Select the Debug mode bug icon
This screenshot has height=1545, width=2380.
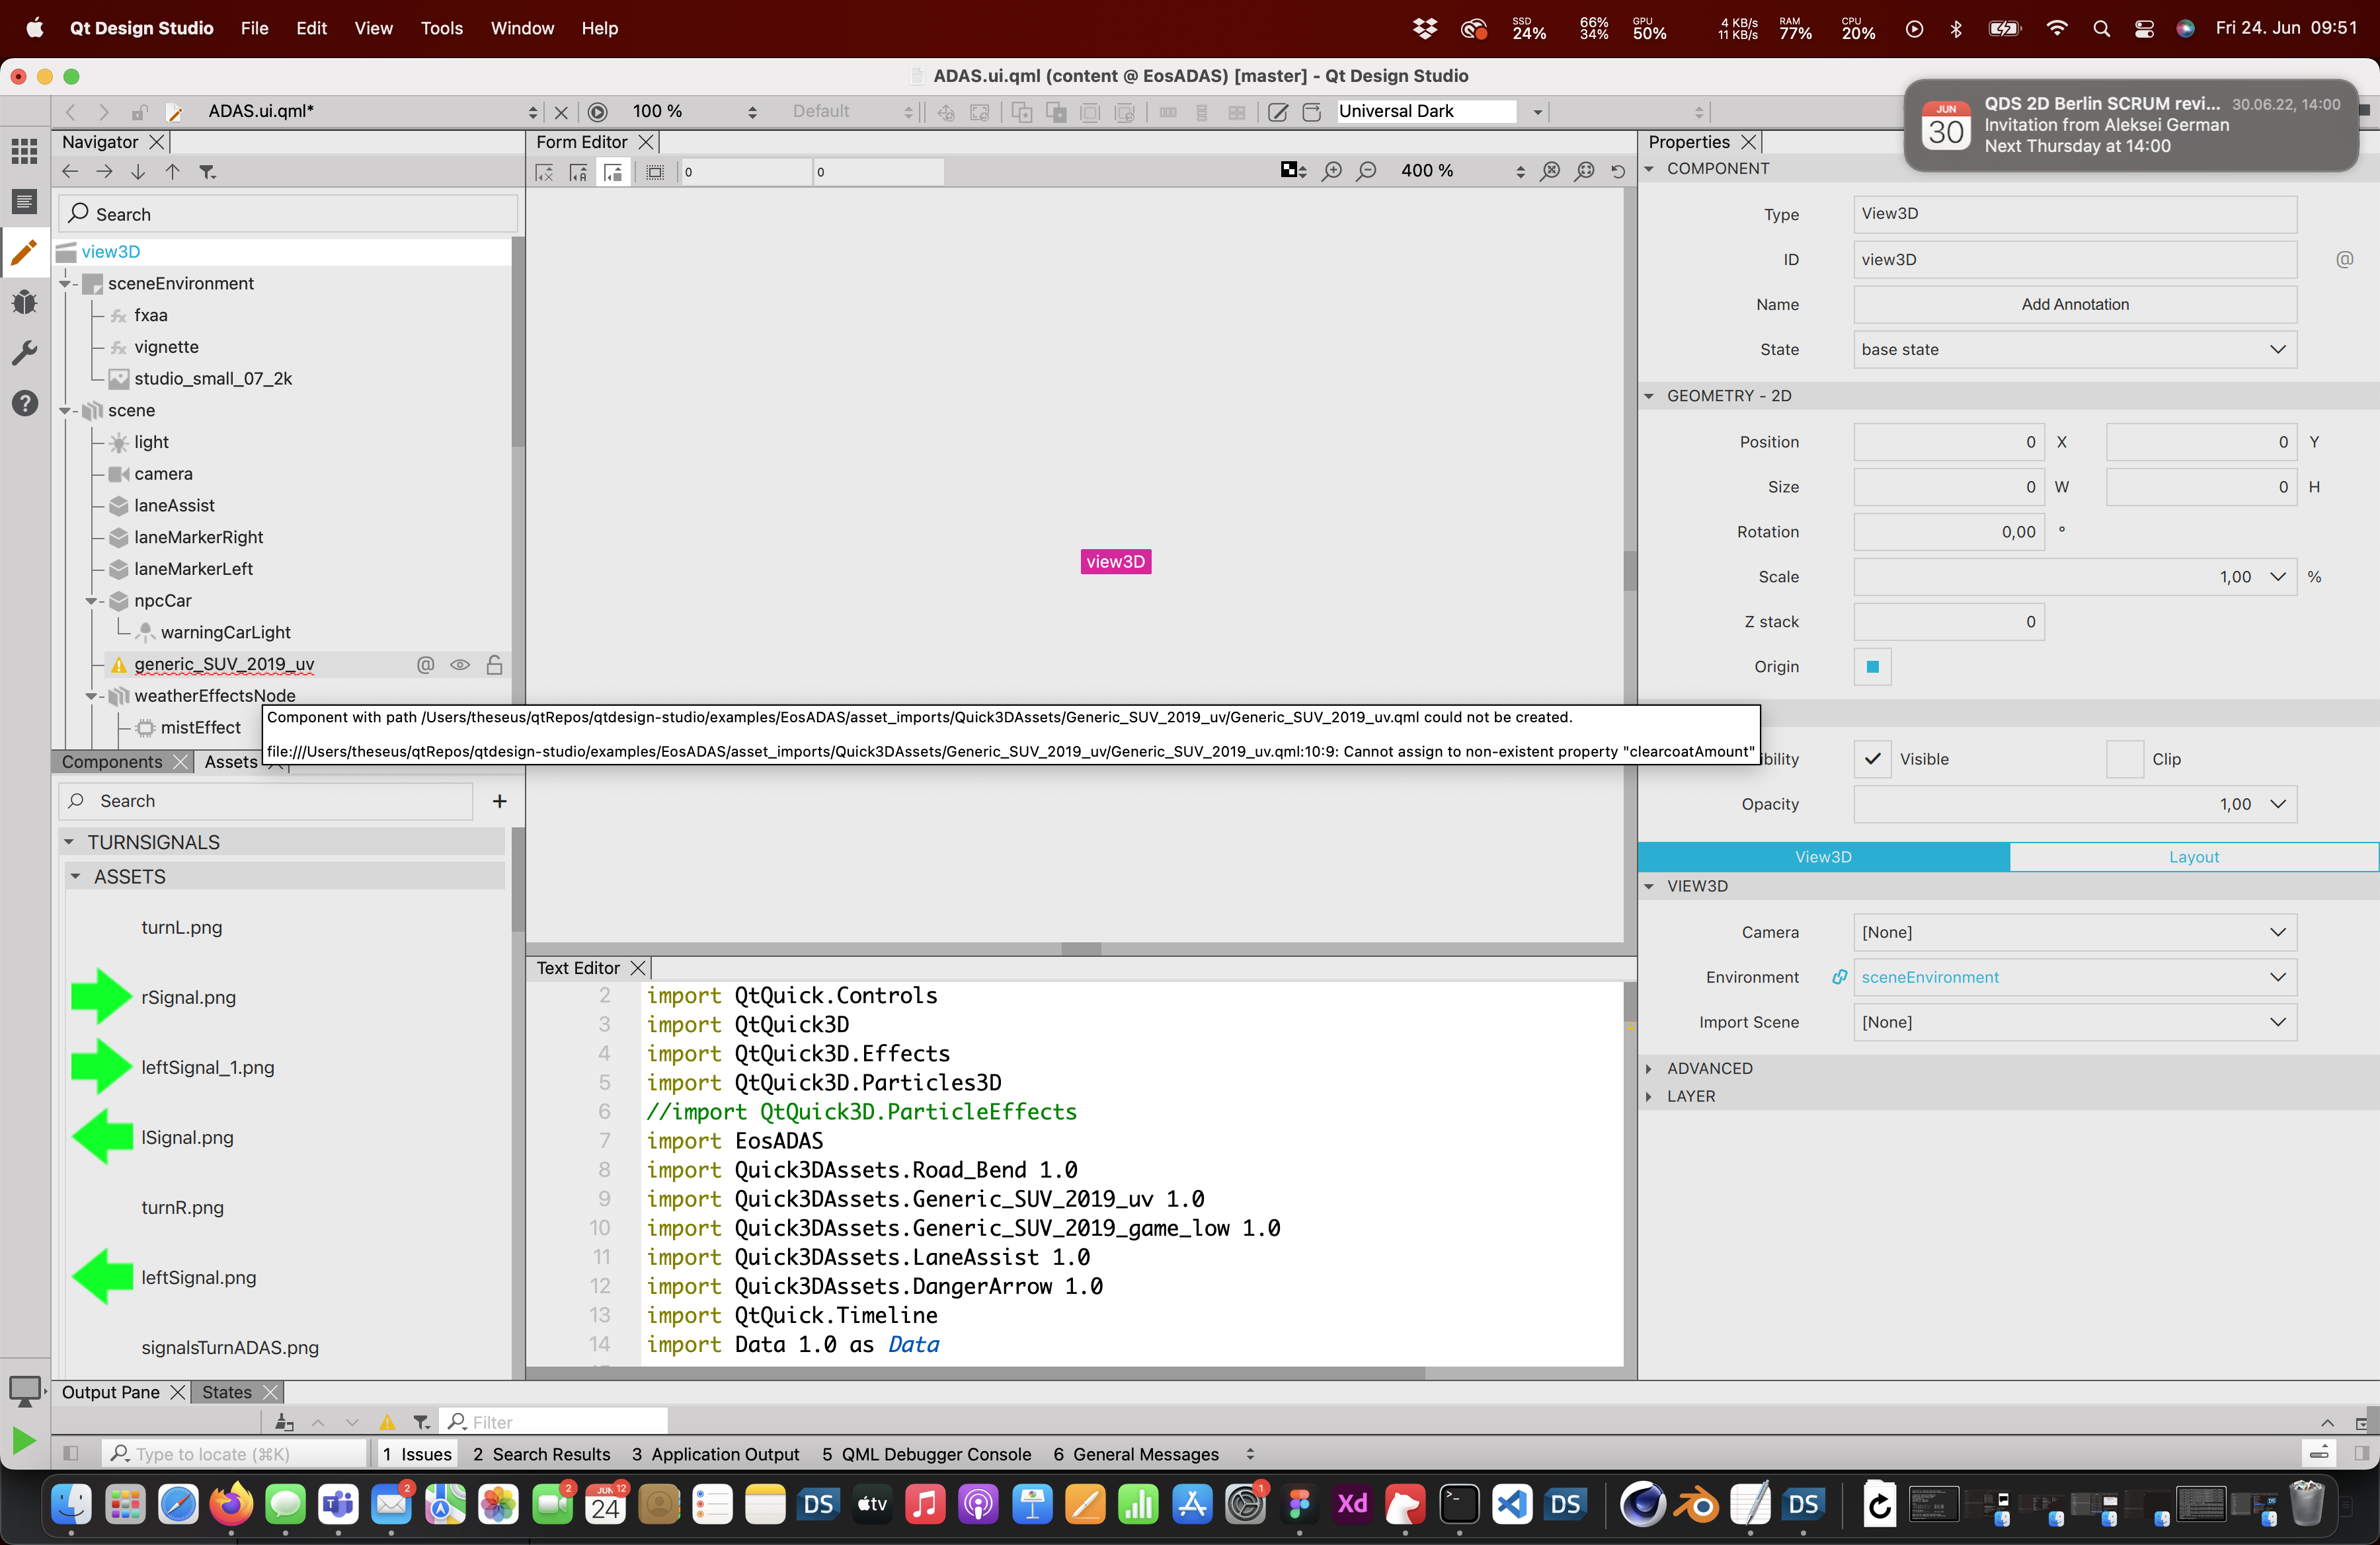[24, 302]
